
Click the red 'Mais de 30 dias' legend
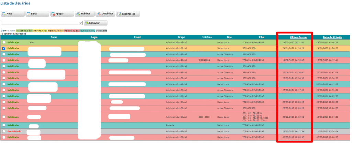tap(72, 31)
